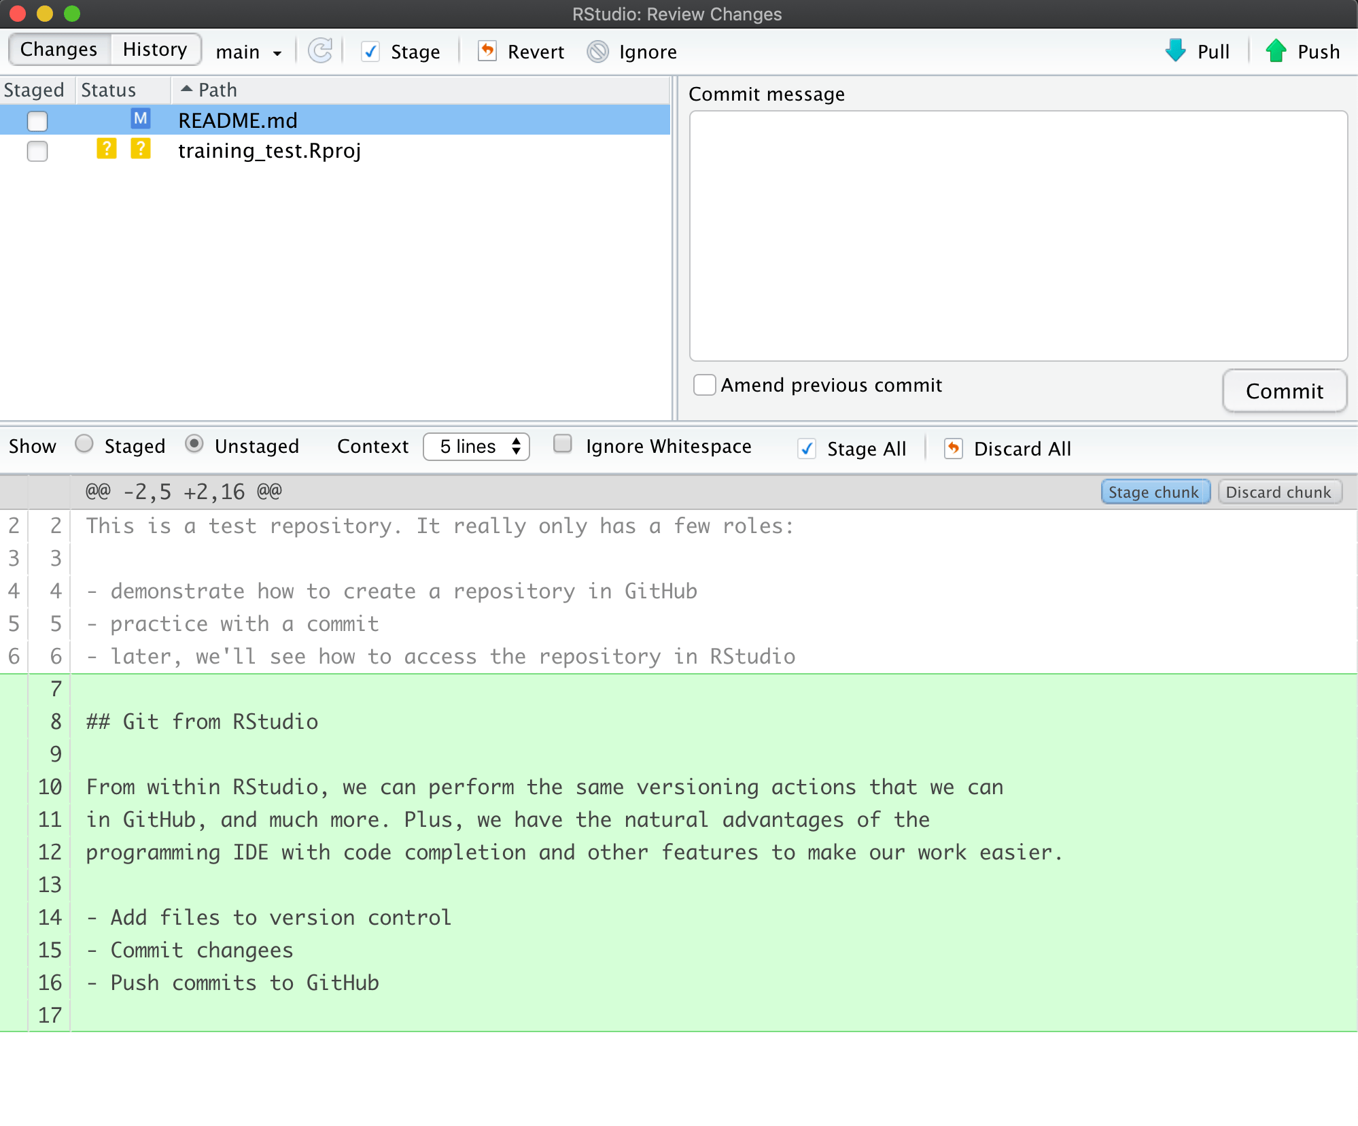The image size is (1358, 1126).
Task: Click the Revert label in the toolbar
Action: click(x=536, y=52)
